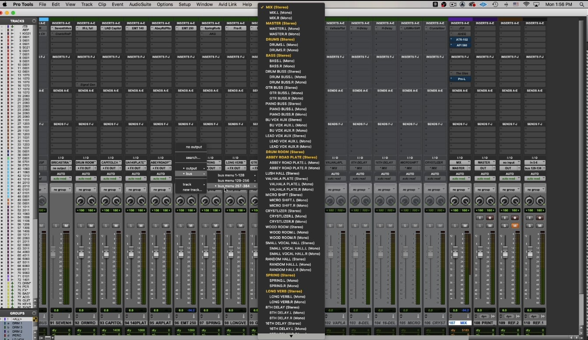Click volume fader on 107 MIX track
Viewport: 588px width, 340px height.
(455, 252)
